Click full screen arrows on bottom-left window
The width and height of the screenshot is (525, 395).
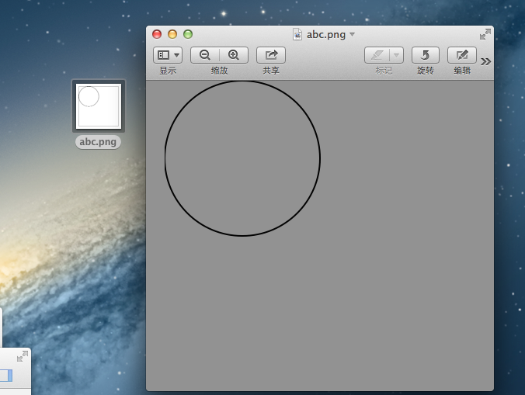[23, 355]
